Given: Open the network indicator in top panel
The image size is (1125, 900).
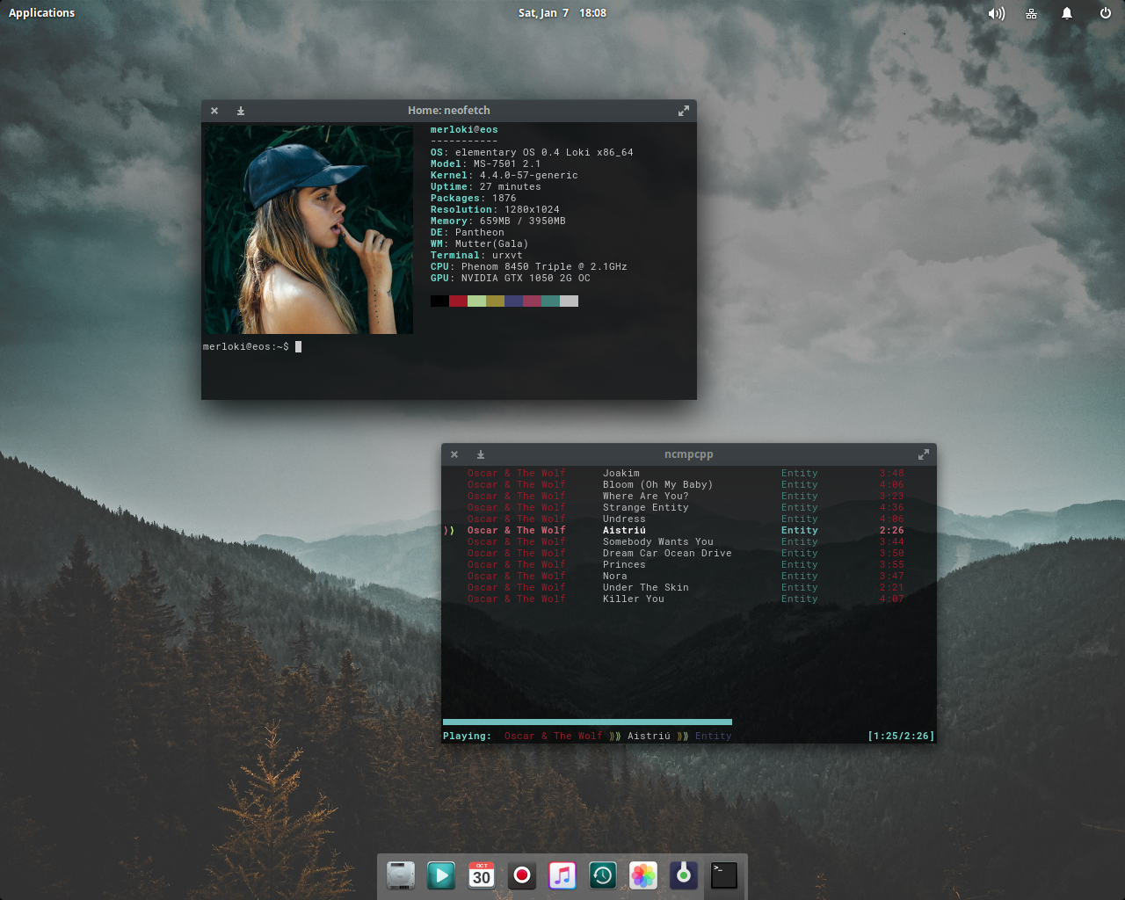Looking at the screenshot, I should point(1032,13).
